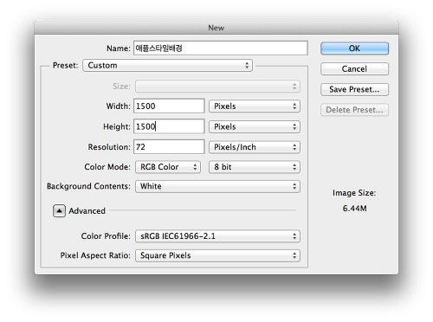Click Save Preset button
The image size is (433, 322).
(x=354, y=89)
